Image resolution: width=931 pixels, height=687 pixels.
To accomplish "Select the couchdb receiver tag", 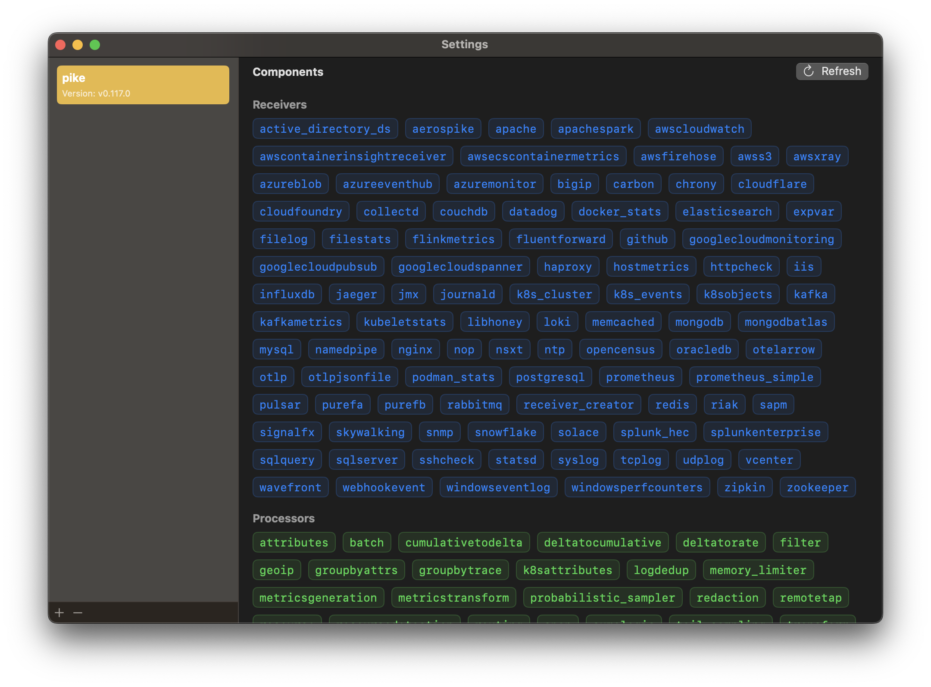I will coord(464,212).
